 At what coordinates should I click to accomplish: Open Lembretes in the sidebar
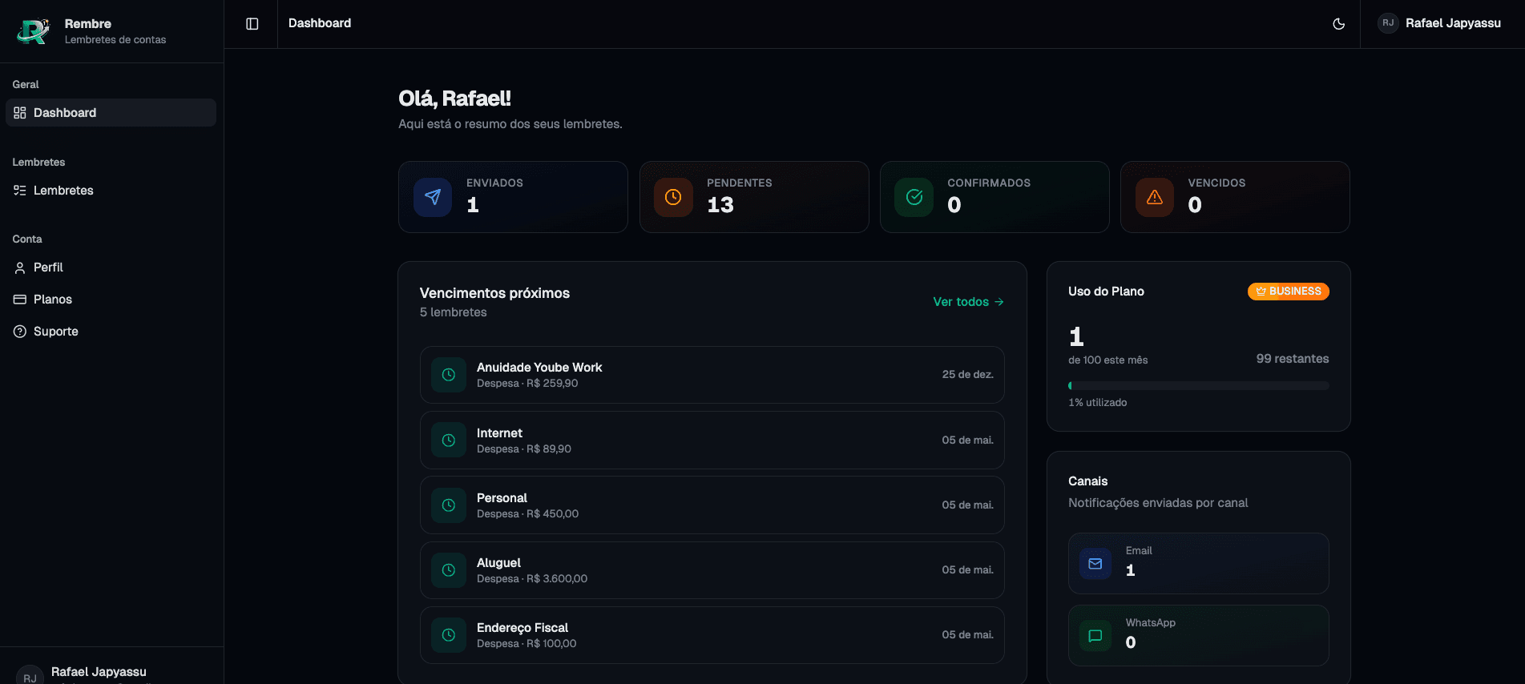point(63,191)
